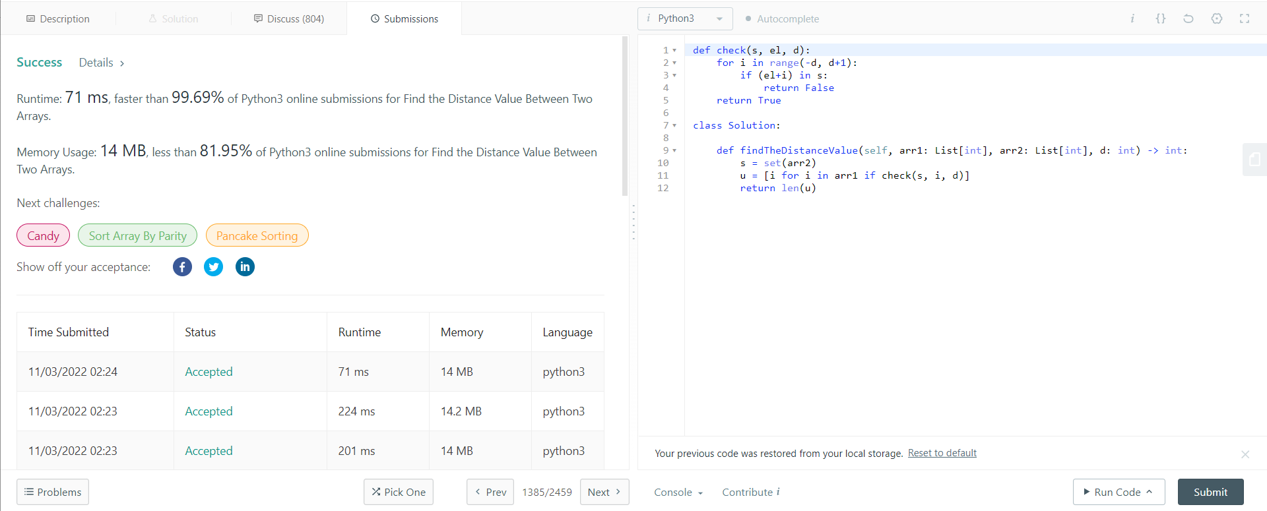The height and width of the screenshot is (511, 1267).
Task: Open Accepted submission with 71 ms runtime
Action: (x=209, y=372)
